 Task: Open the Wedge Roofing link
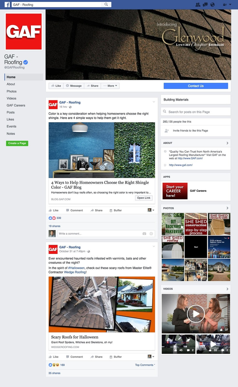coord(75,272)
